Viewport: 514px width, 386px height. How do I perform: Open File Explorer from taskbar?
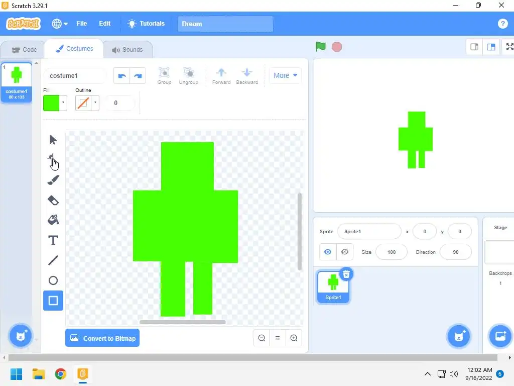click(39, 374)
